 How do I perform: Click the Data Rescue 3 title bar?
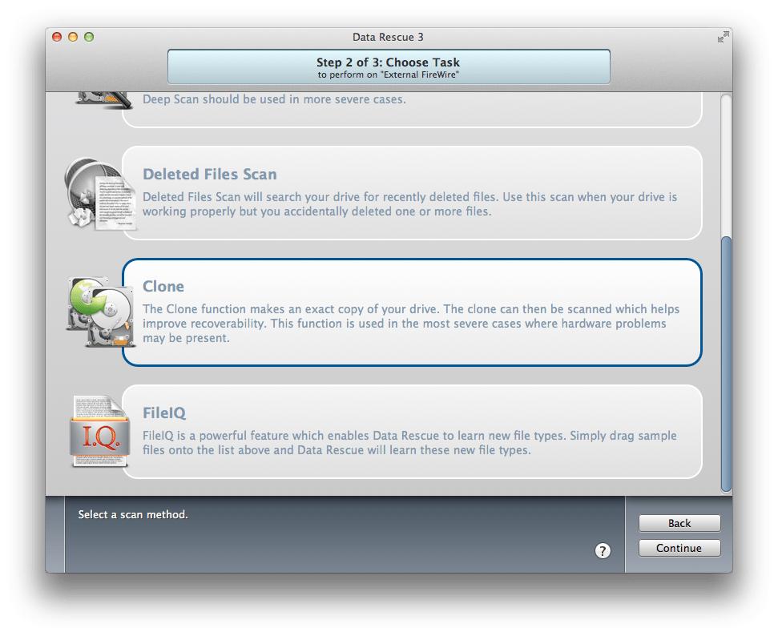pyautogui.click(x=388, y=37)
